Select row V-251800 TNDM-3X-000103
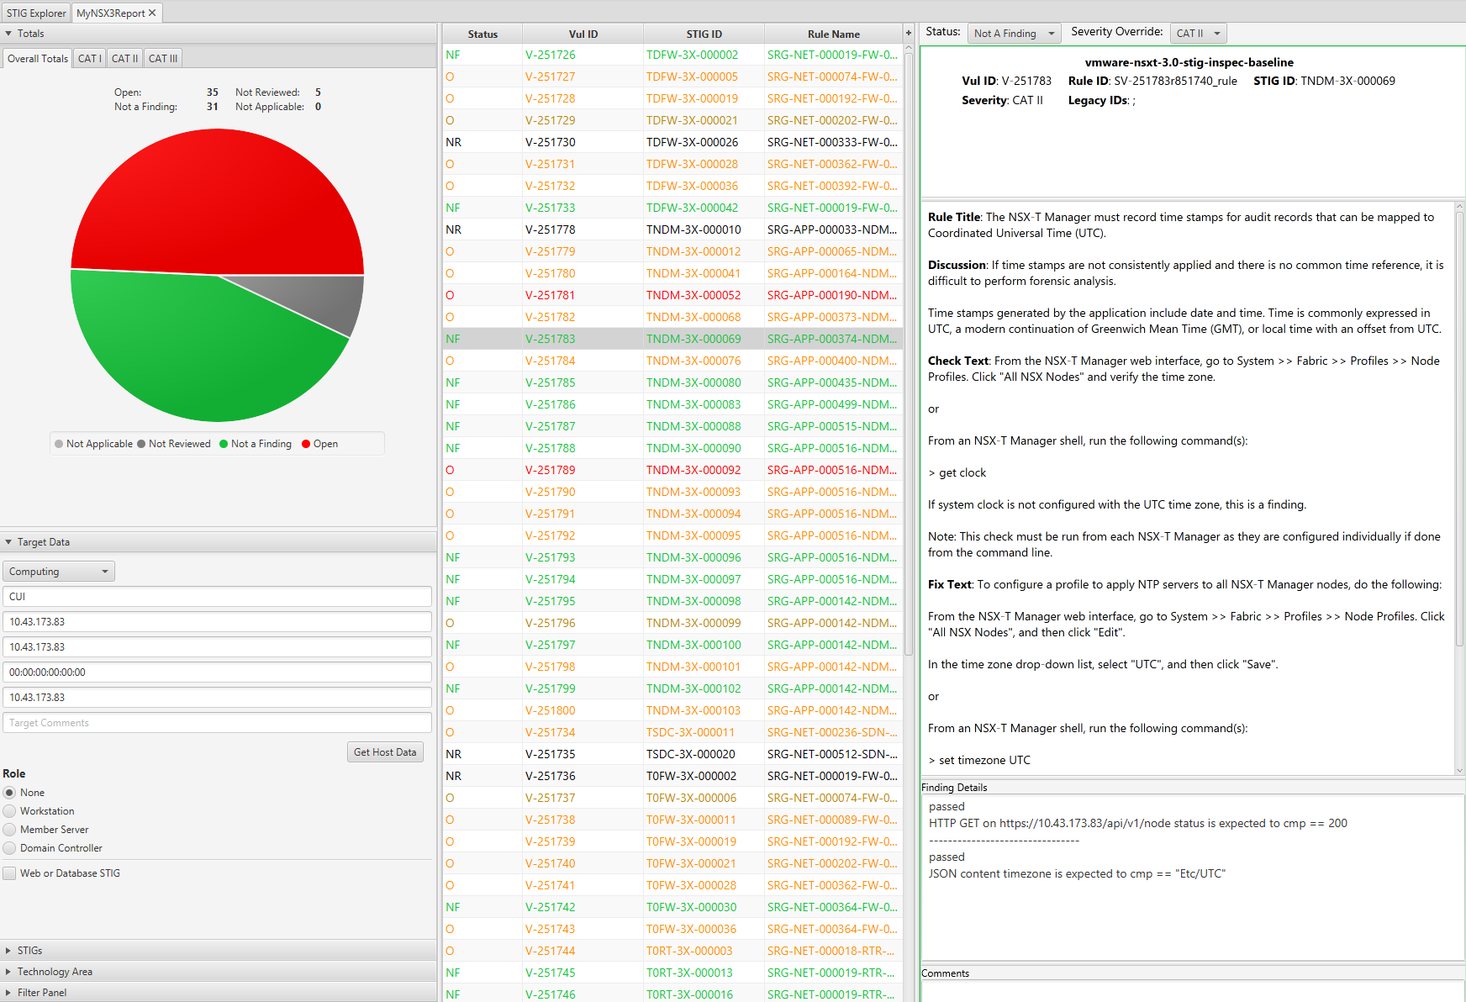1466x1002 pixels. pyautogui.click(x=672, y=710)
